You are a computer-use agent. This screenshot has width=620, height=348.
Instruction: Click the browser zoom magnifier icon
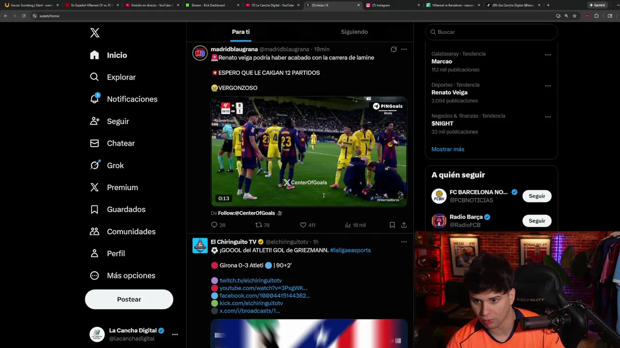566,16
